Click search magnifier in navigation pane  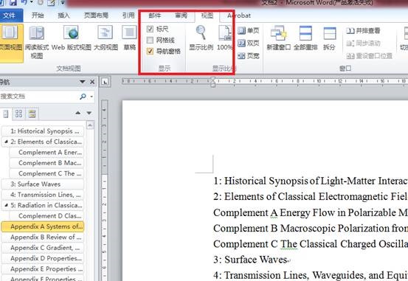tap(83, 97)
